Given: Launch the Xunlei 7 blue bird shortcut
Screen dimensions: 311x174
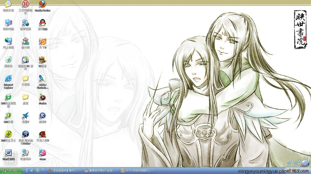Looking at the screenshot, I should tap(25, 116).
